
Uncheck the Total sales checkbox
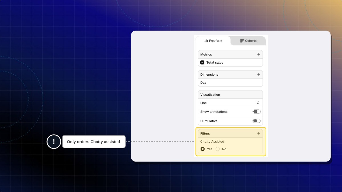pyautogui.click(x=202, y=63)
